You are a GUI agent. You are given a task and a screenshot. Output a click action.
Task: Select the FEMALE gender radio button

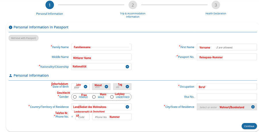coord(75,97)
